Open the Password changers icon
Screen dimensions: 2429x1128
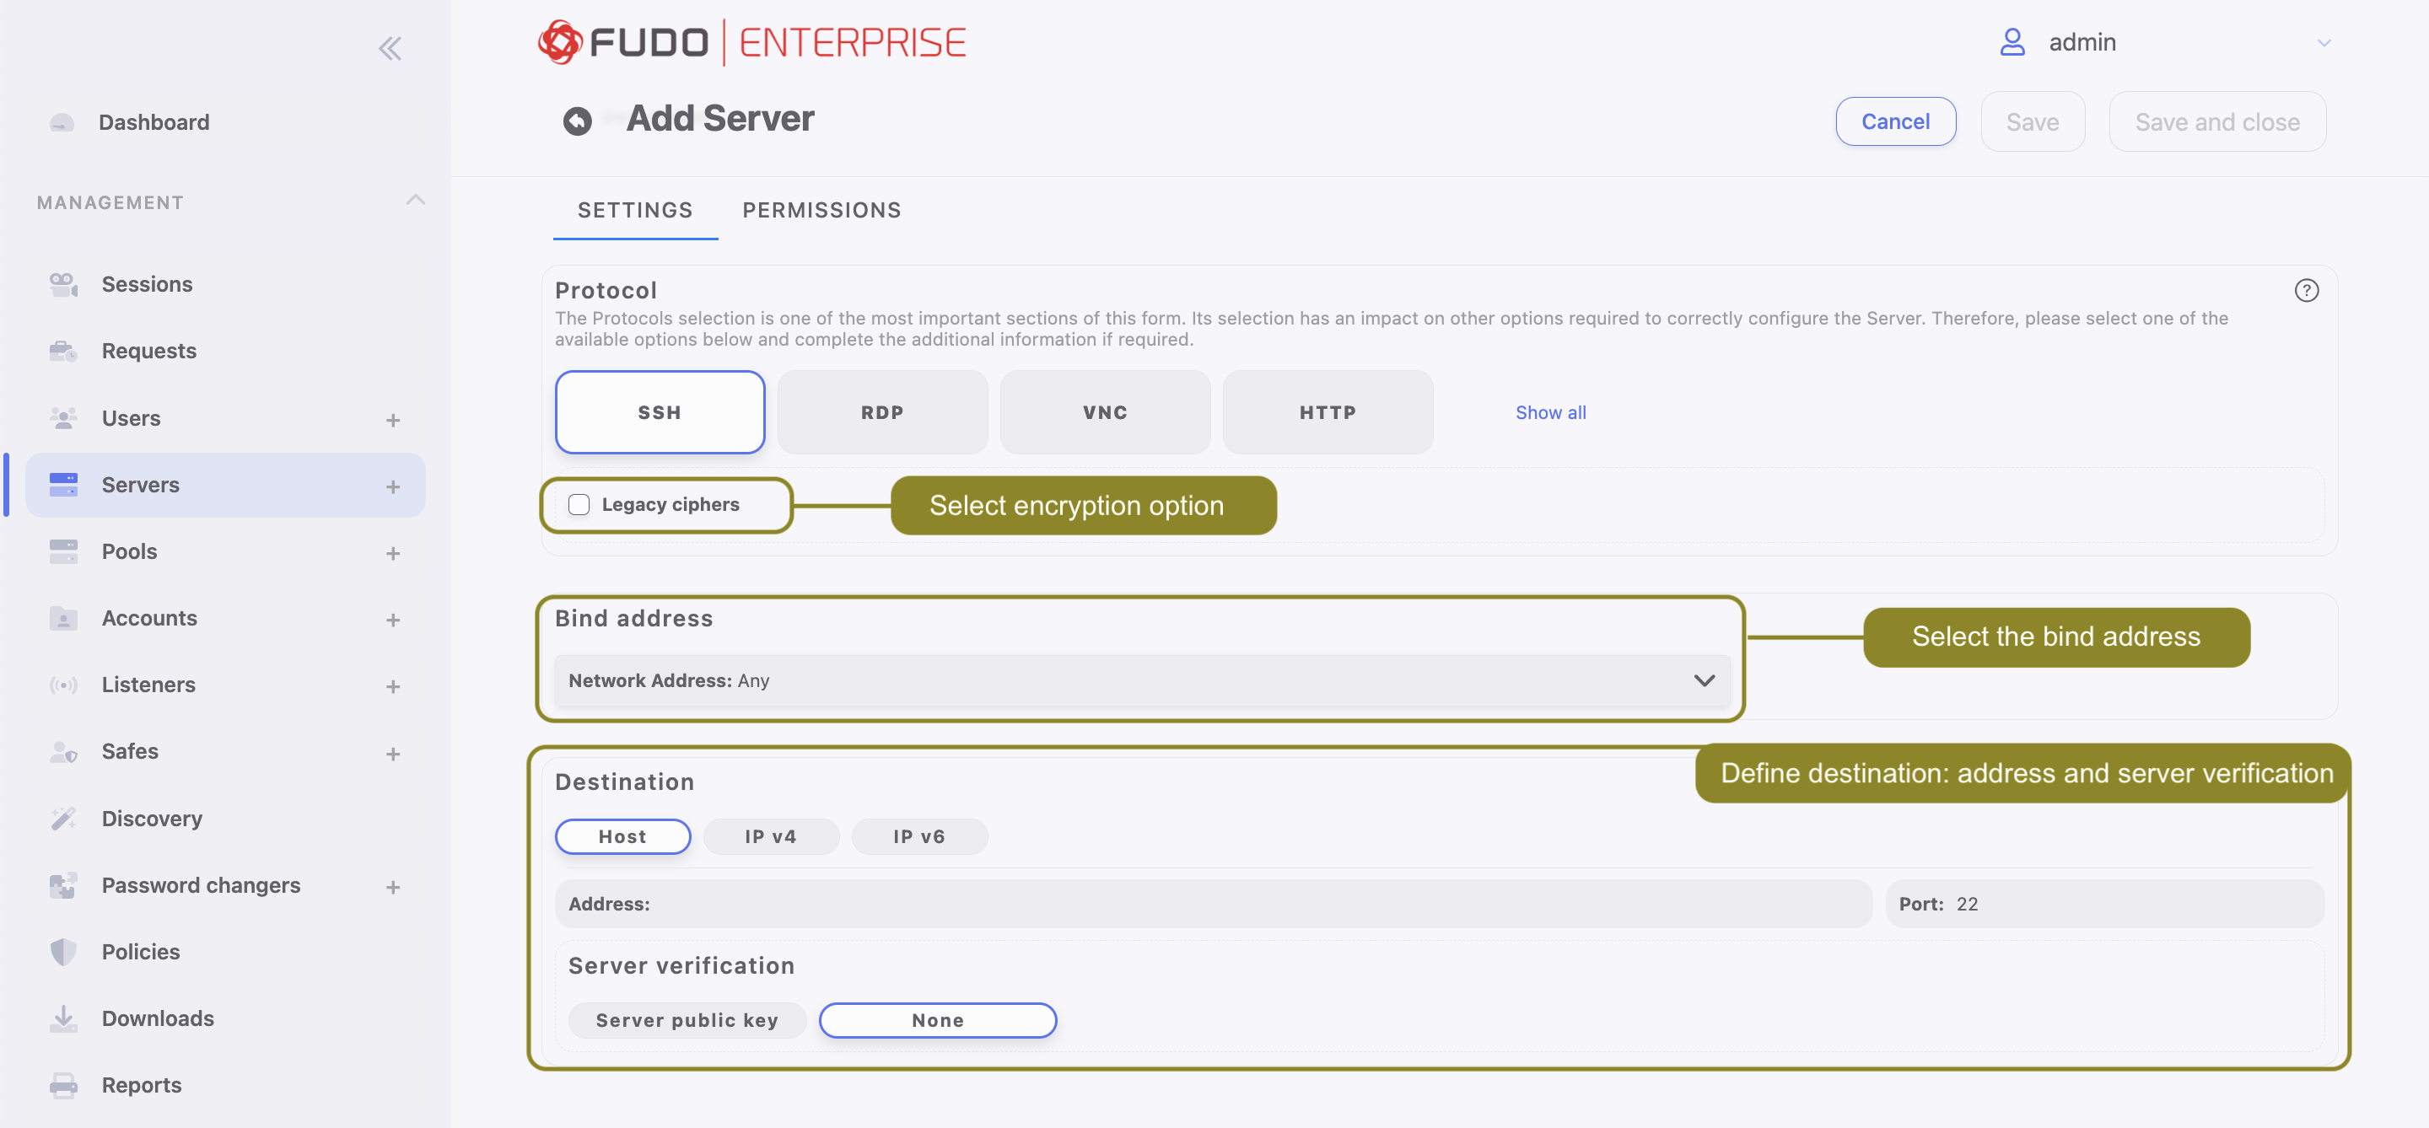(62, 885)
